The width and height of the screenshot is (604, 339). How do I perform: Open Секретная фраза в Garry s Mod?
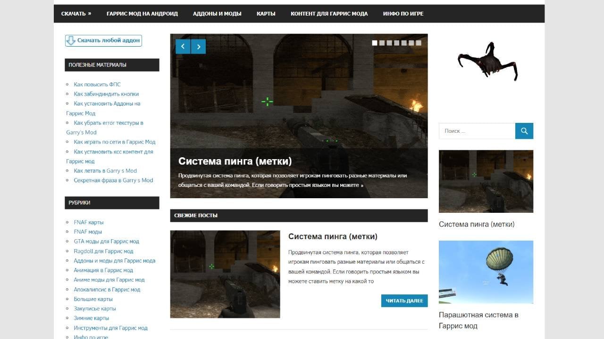pyautogui.click(x=113, y=180)
